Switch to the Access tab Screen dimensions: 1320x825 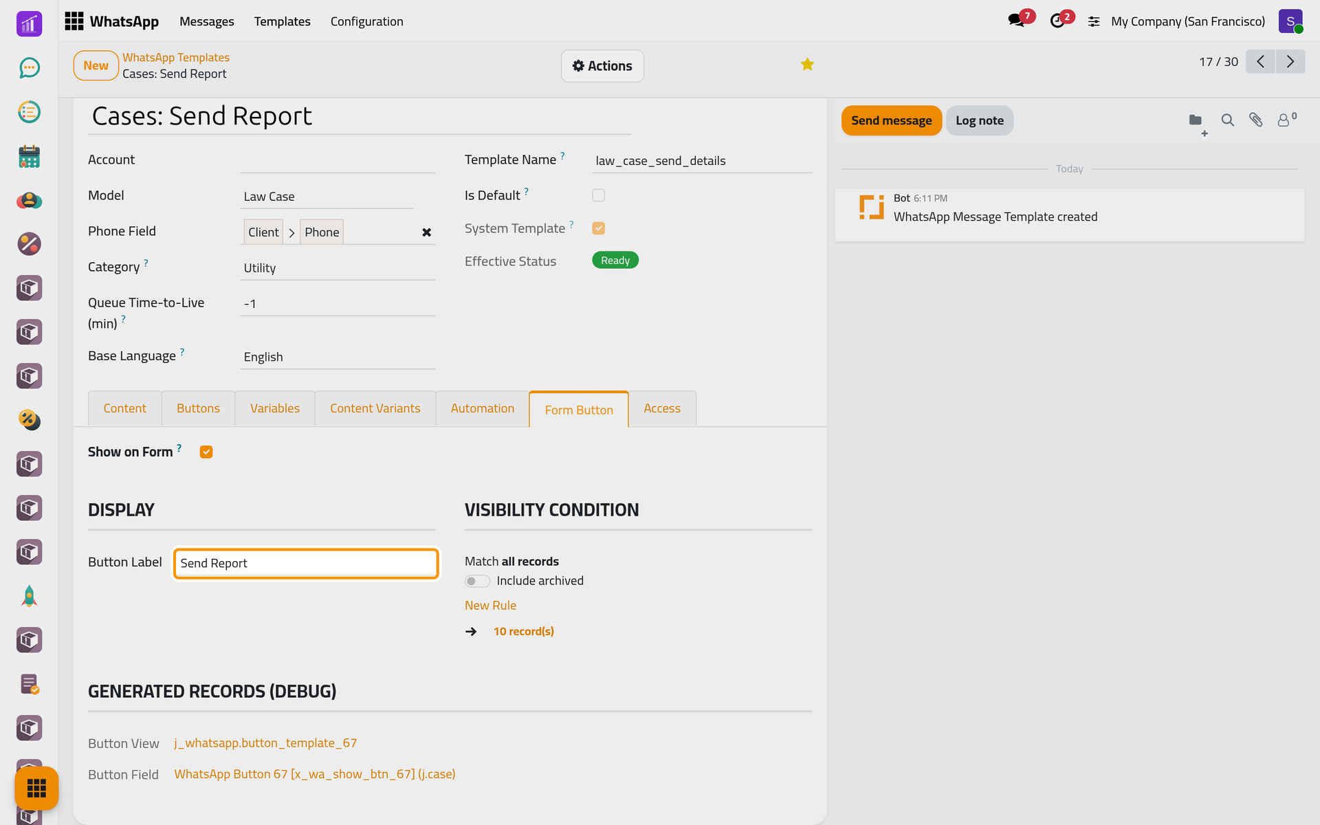661,408
